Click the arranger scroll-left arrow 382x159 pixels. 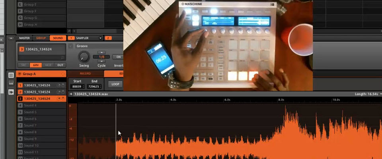point(74,31)
